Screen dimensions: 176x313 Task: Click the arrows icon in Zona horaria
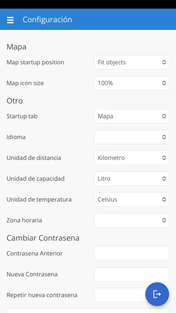pos(164,220)
